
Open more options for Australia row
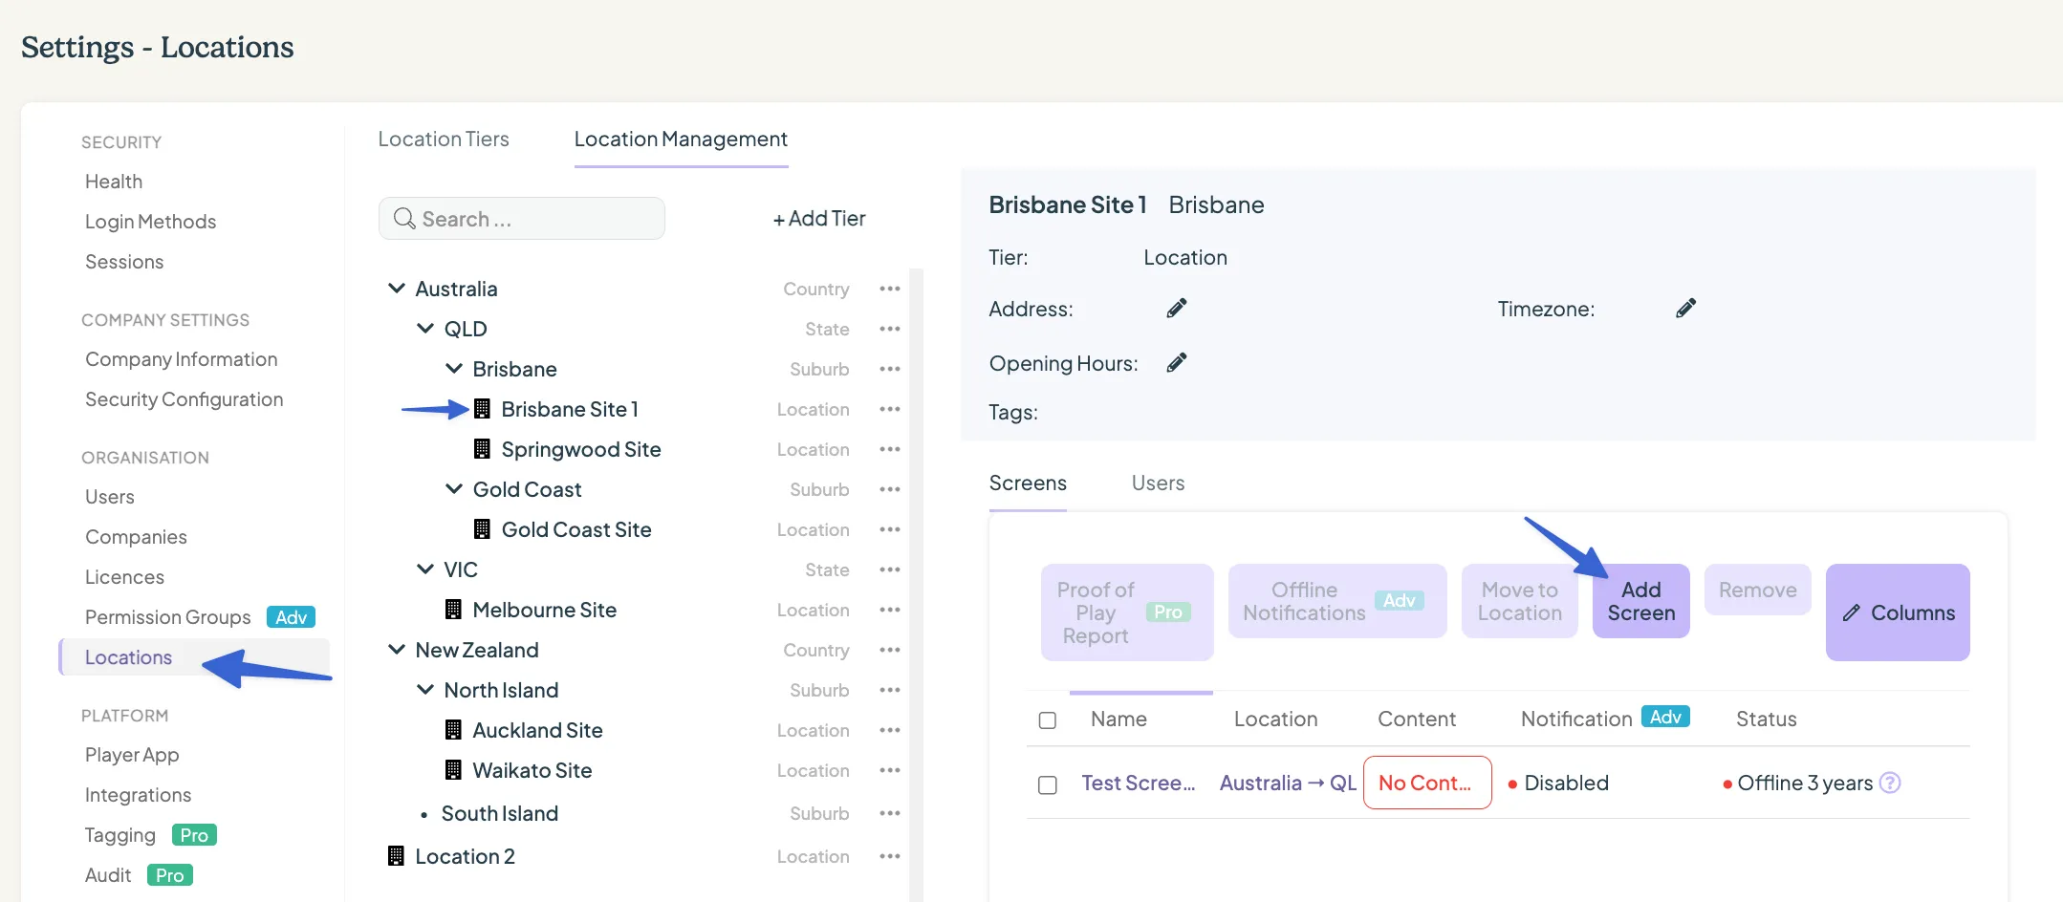point(890,289)
